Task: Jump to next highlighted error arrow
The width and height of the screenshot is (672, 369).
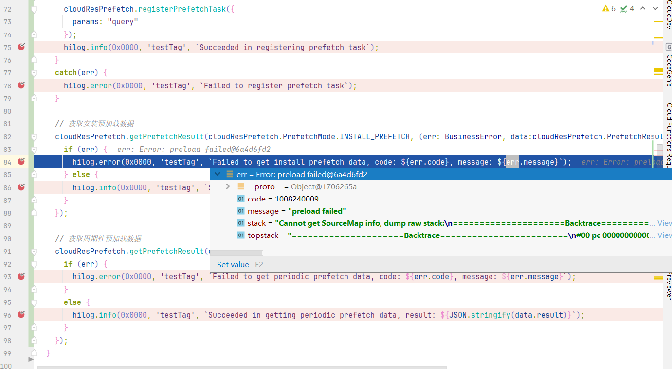Action: pos(655,9)
